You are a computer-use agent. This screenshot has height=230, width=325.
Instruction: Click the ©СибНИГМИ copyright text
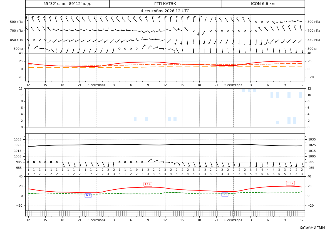[x=312, y=228]
